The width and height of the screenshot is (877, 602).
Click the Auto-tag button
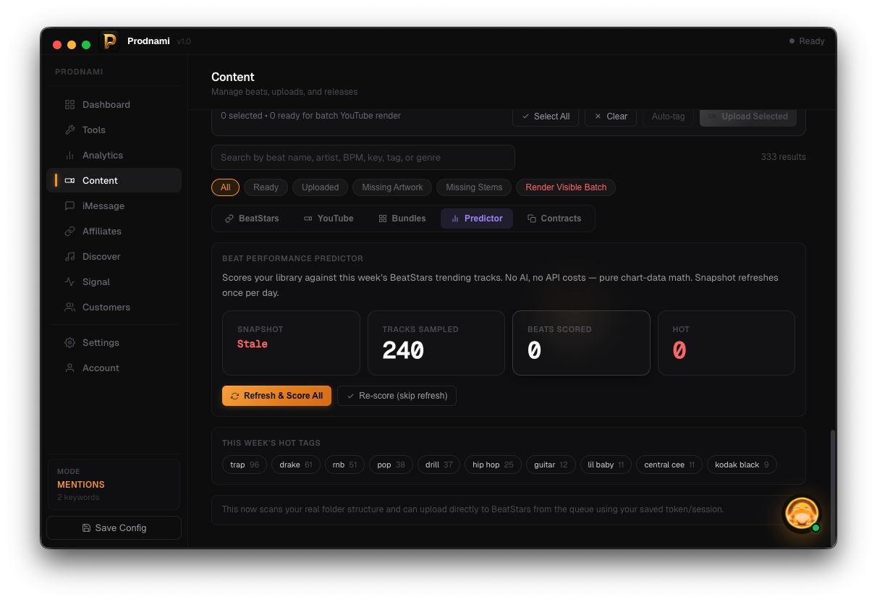tap(668, 116)
